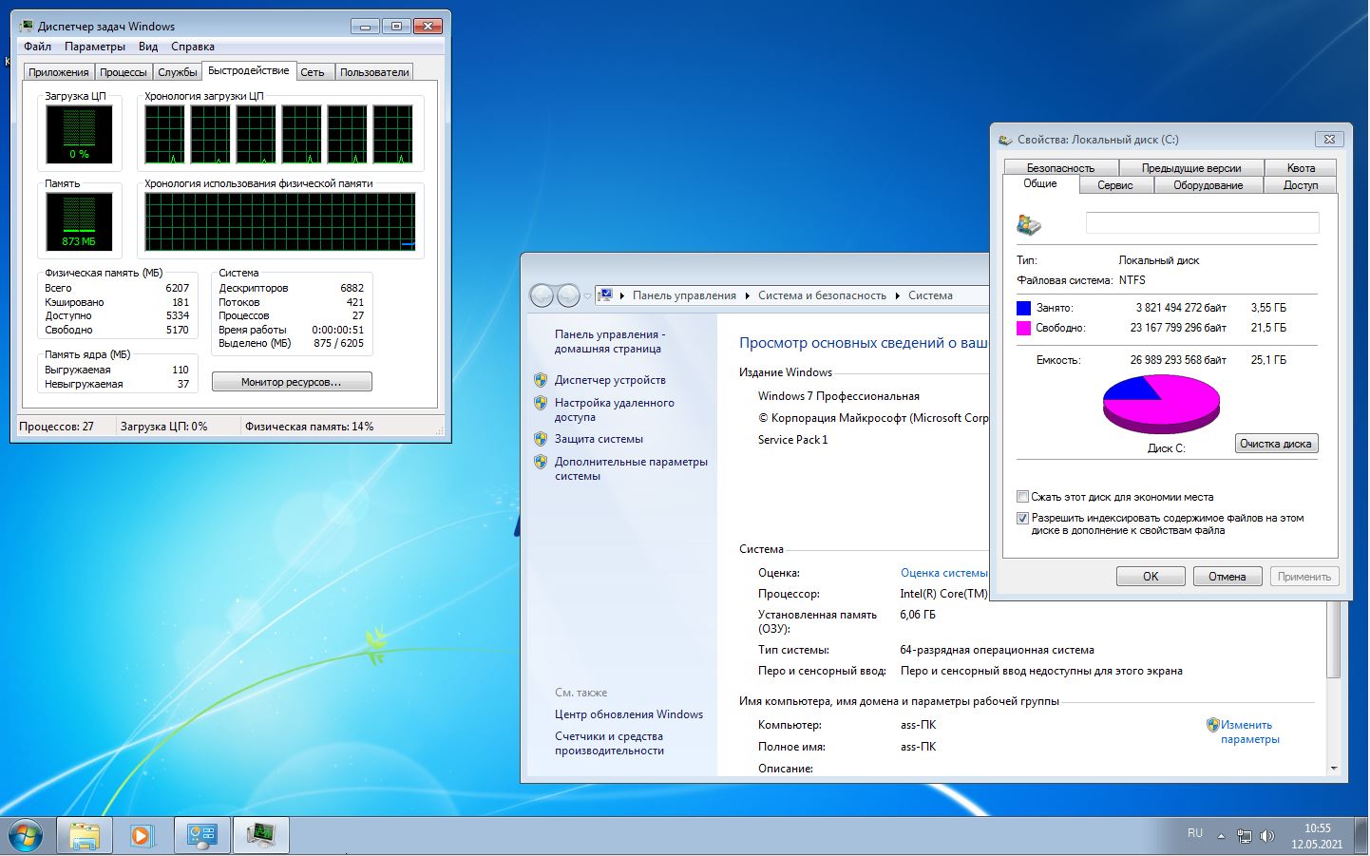Viewport: 1370px width, 856px height.
Task: Click the network tray icon
Action: 1245,836
